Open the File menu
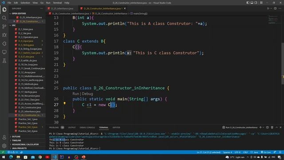This screenshot has height=160, width=284. click(9, 3)
